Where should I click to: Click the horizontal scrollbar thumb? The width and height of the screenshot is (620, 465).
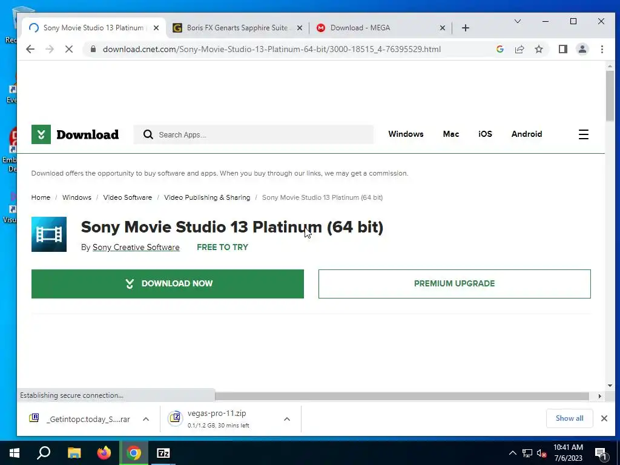[x=401, y=396]
